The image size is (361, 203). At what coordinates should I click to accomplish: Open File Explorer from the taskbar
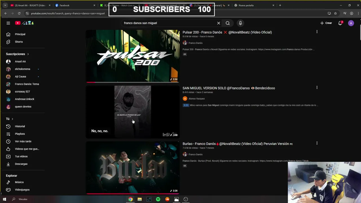[x=140, y=199]
